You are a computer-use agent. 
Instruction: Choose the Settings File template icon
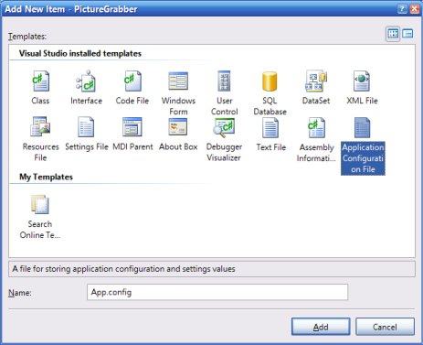pyautogui.click(x=86, y=127)
